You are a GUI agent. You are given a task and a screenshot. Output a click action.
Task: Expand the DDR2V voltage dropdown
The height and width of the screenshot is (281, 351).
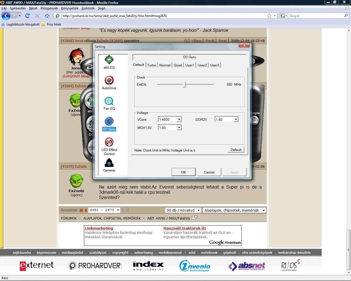point(236,120)
